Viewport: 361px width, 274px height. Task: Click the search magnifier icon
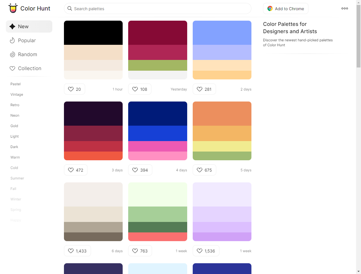(70, 8)
